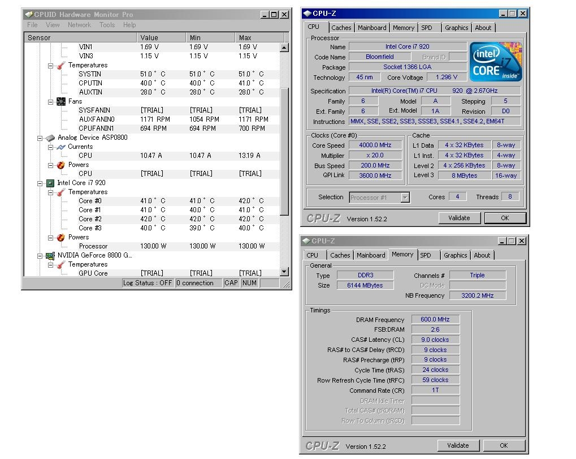Click the sensor list scroll-down arrow

tap(284, 272)
